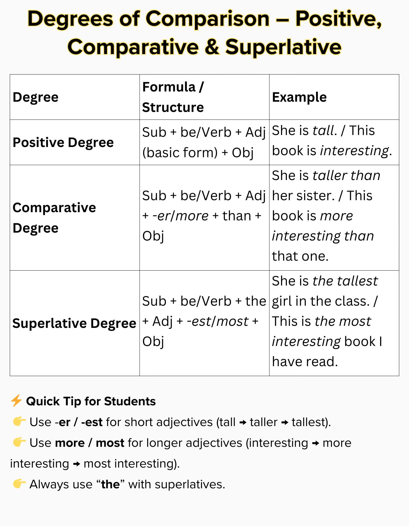Click the lightning bolt Quick Tip icon
The image size is (409, 526).
click(x=16, y=401)
